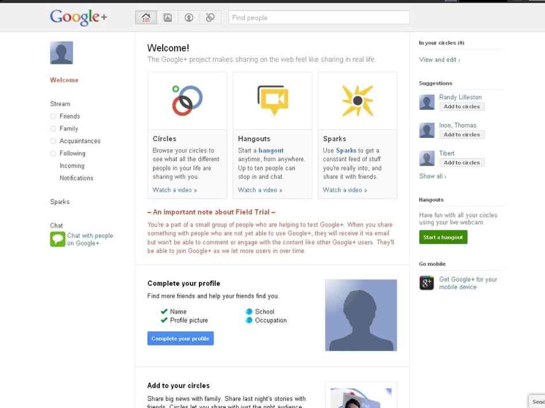Add Randy Lilleston to circles
The height and width of the screenshot is (408, 545).
click(x=462, y=107)
